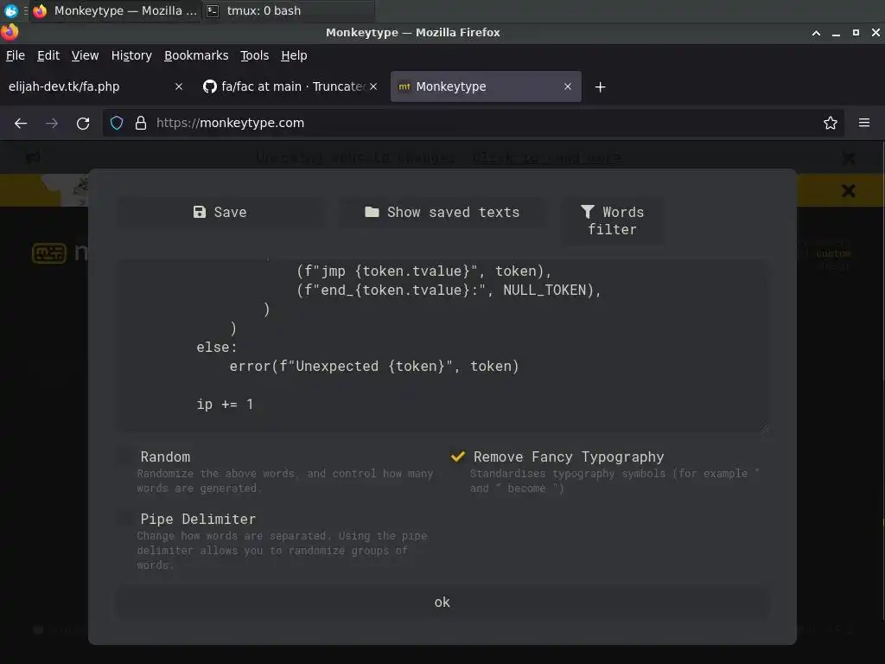The image size is (885, 664).
Task: Open the Help menu
Action: tap(294, 55)
